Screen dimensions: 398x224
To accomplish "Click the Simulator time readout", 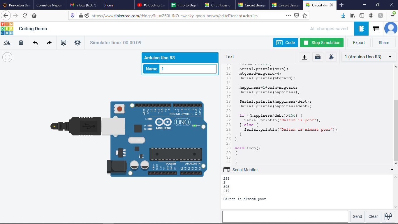I will click(116, 43).
